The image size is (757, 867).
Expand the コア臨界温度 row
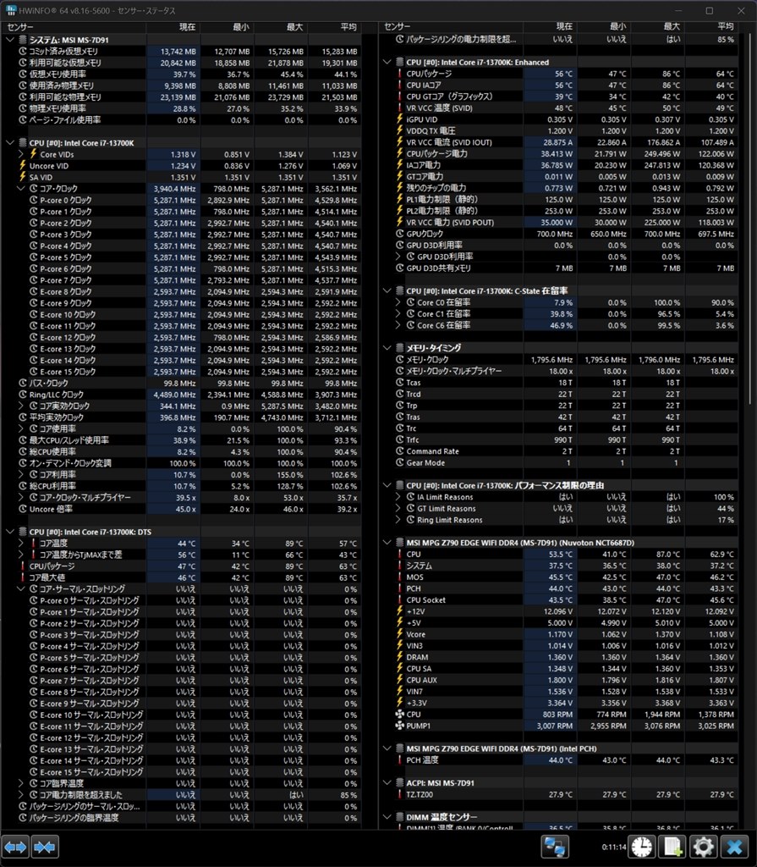[21, 783]
